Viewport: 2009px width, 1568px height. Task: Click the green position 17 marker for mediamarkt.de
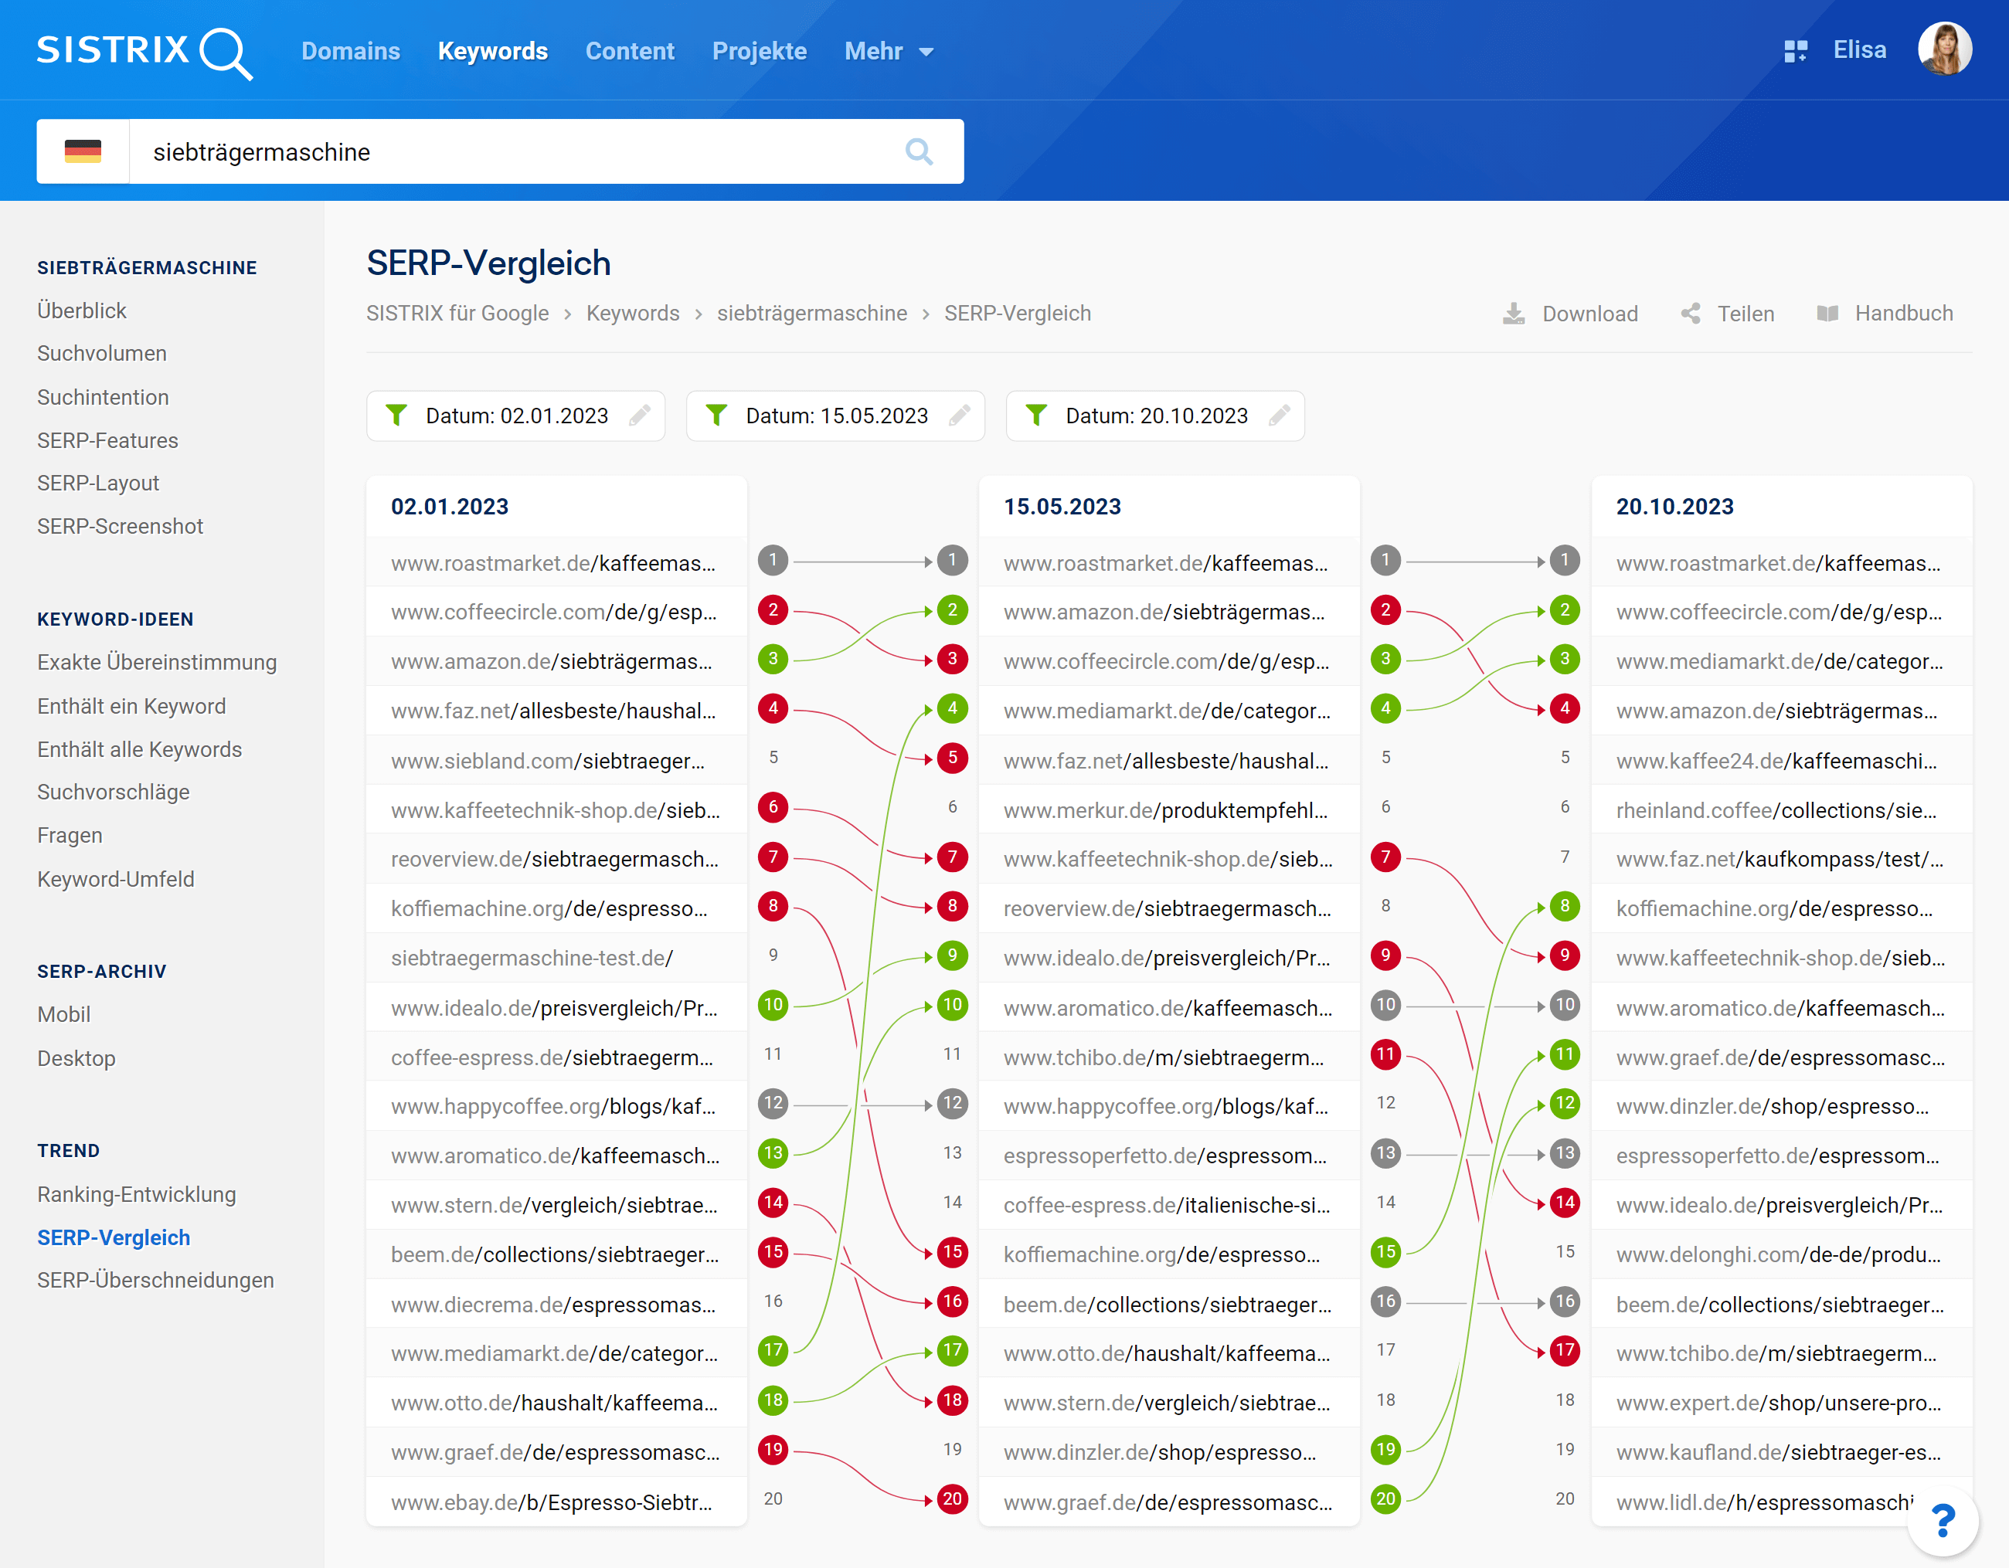click(773, 1351)
